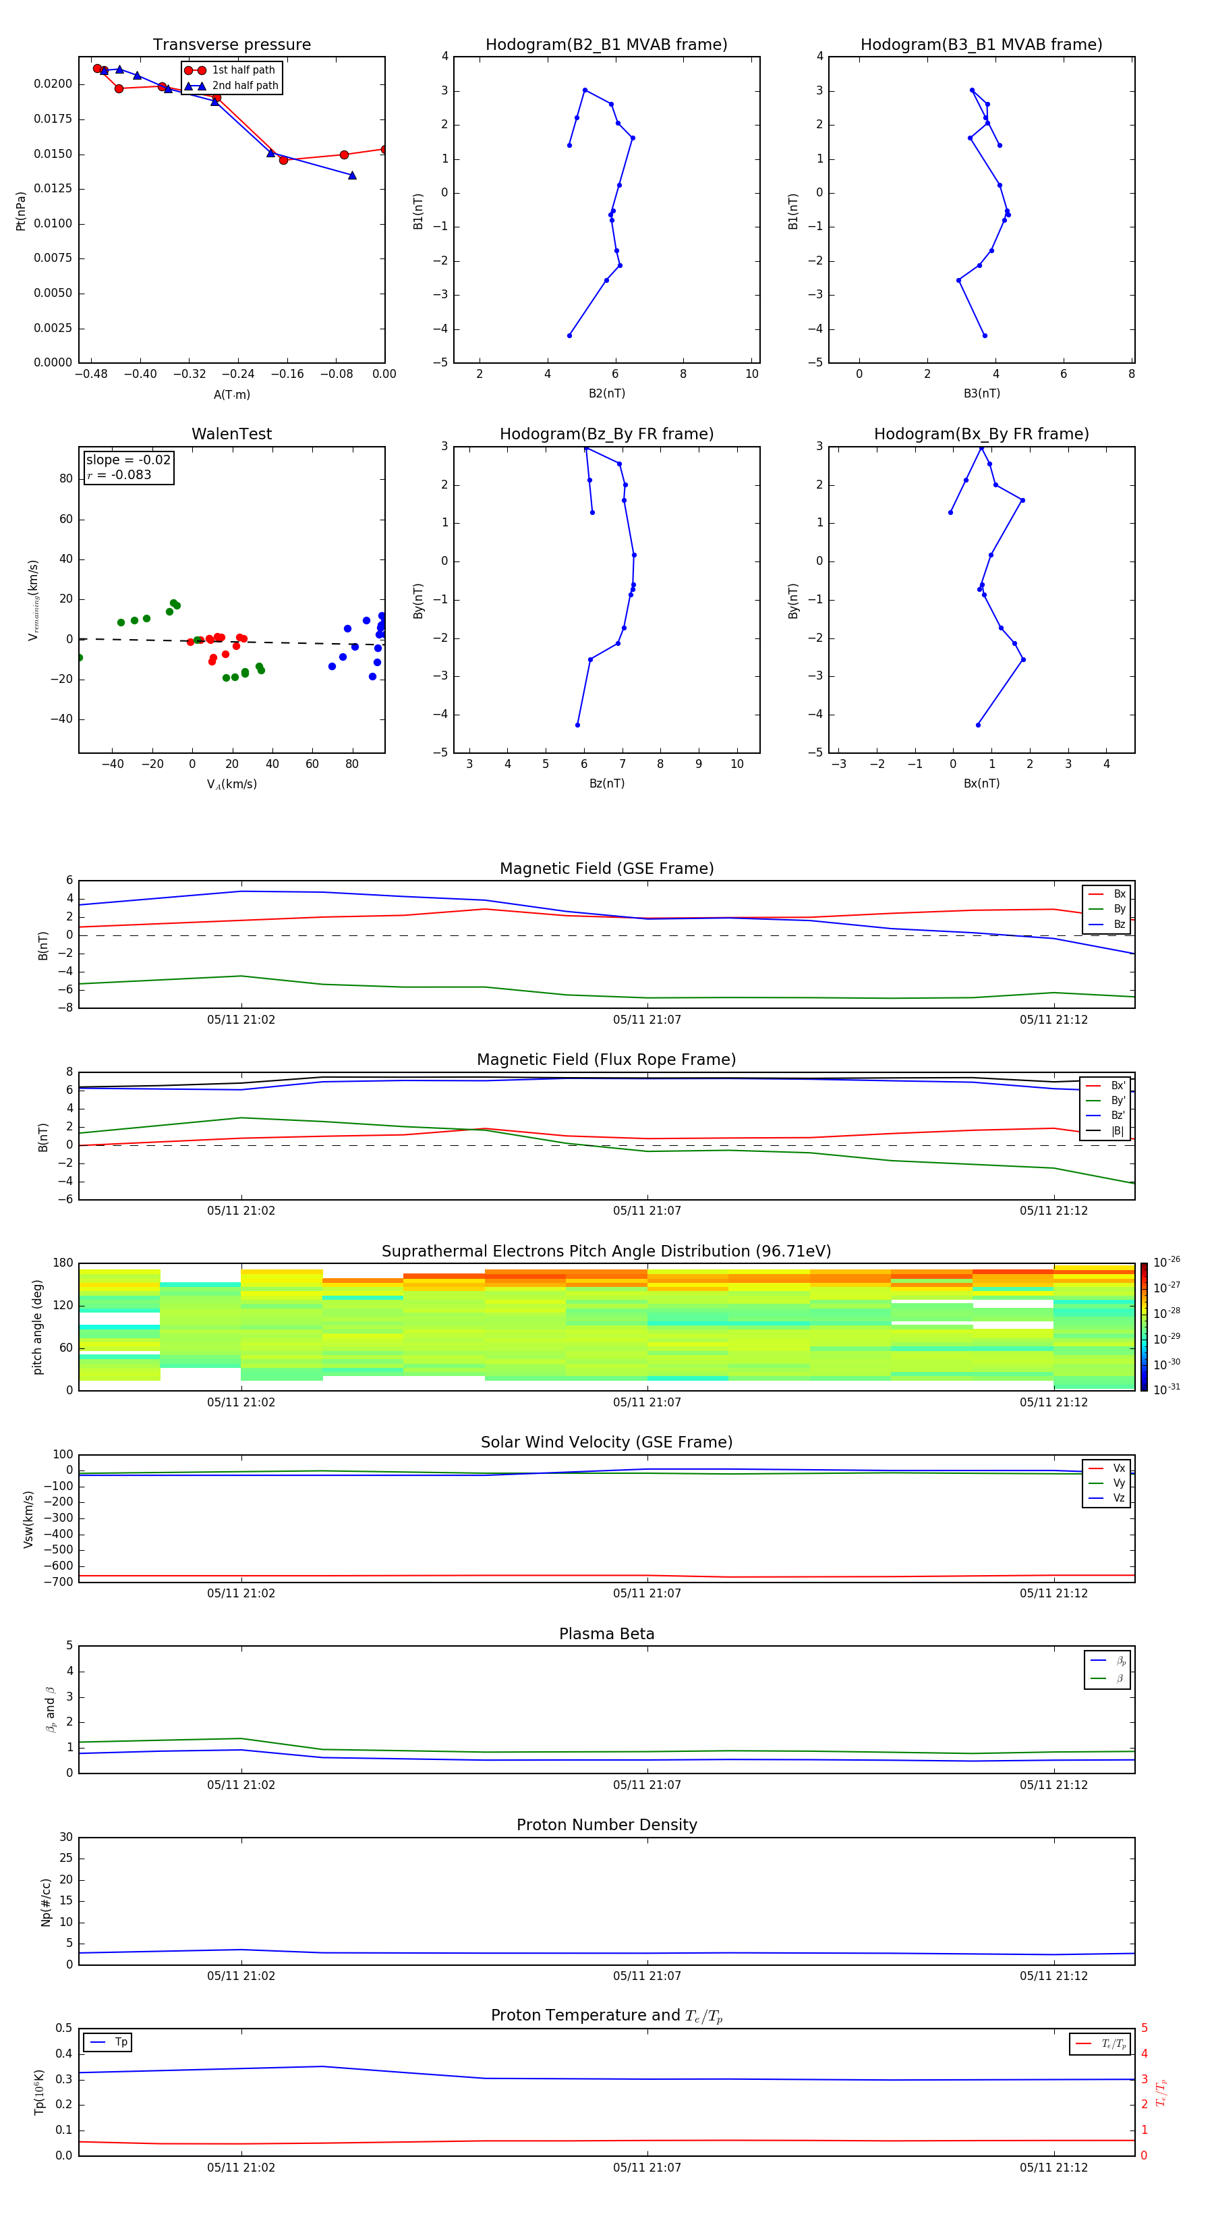The height and width of the screenshot is (2227, 1214).
Task: Click the '2nd half path' legend entry
Action: click(231, 86)
